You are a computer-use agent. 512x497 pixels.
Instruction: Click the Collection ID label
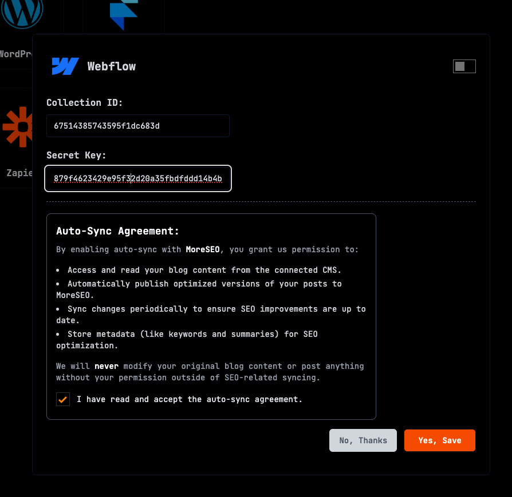[84, 103]
